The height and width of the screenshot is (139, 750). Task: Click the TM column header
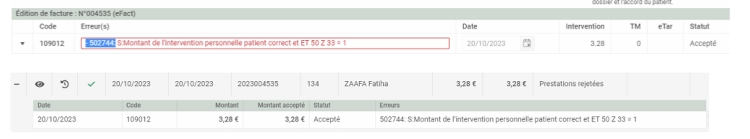pyautogui.click(x=635, y=26)
